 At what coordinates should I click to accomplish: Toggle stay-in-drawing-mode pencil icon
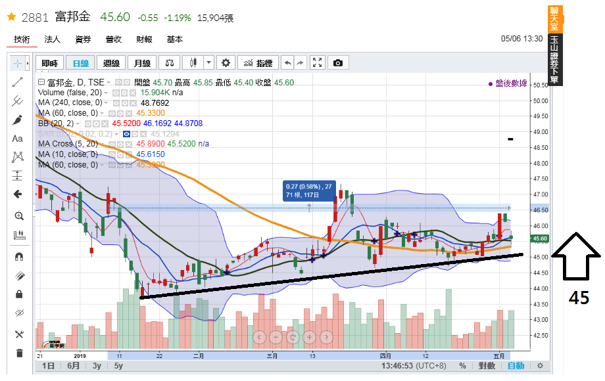click(x=19, y=275)
